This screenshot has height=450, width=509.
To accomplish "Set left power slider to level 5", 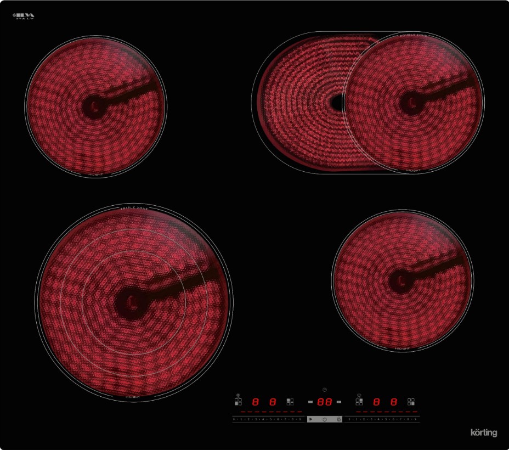I will [270, 419].
